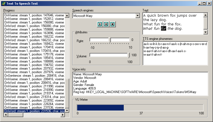Click the TTS engine phonemes box

pyautogui.click(x=175, y=53)
